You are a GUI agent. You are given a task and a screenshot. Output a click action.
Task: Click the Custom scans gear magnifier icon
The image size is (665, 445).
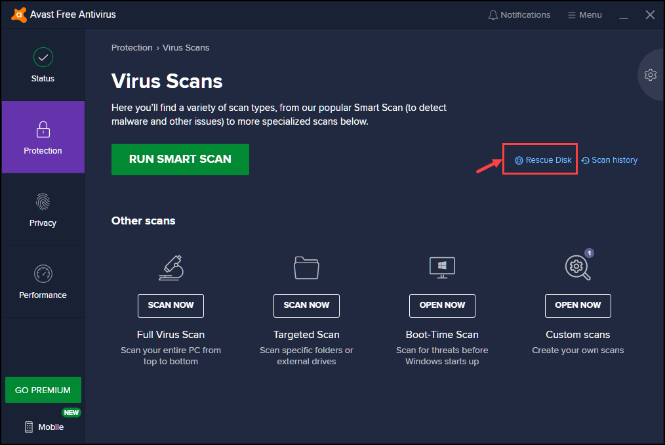576,266
